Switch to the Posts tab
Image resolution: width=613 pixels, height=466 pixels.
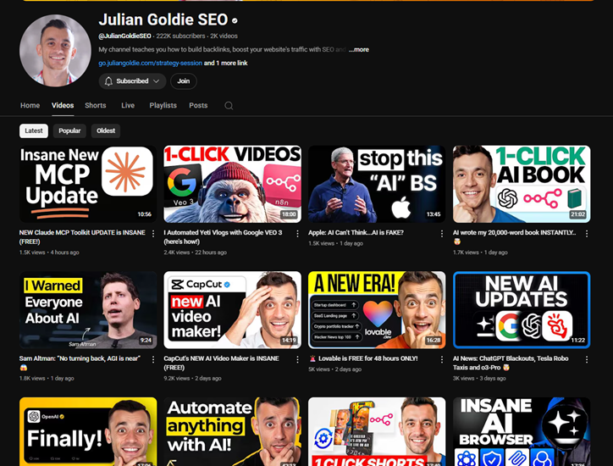click(198, 105)
